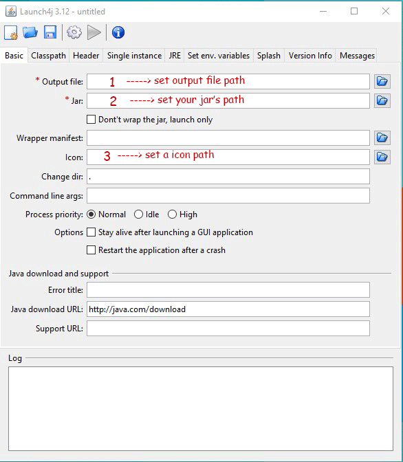Click the Command line args field

(228, 196)
